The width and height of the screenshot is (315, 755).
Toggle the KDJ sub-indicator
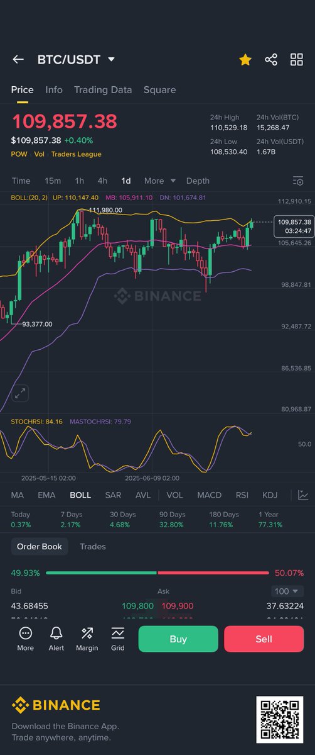point(270,495)
